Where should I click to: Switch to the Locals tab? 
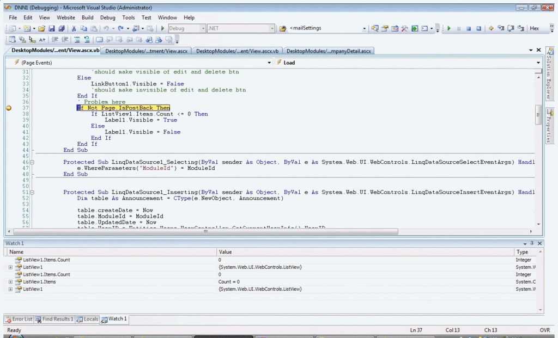(87, 319)
